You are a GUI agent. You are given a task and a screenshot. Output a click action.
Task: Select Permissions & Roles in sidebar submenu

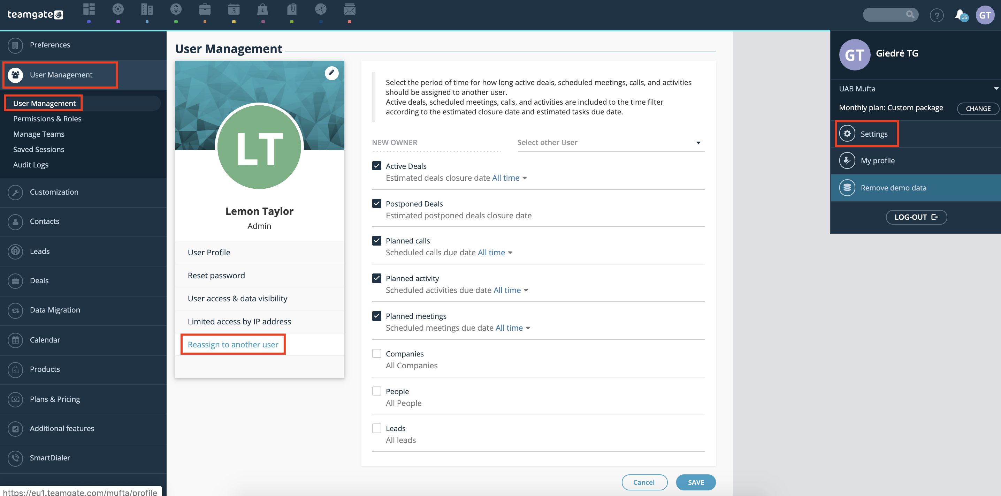(47, 119)
